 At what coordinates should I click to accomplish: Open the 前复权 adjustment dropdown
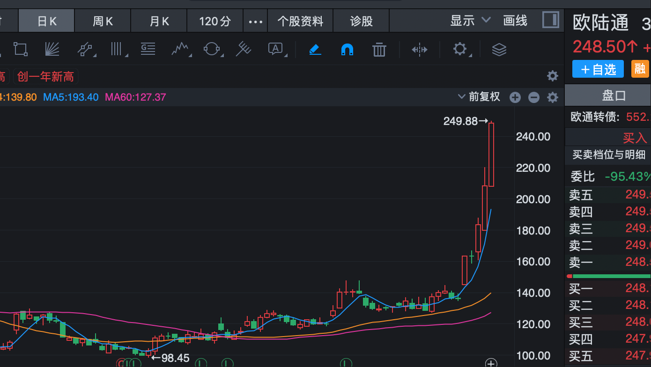pyautogui.click(x=479, y=97)
